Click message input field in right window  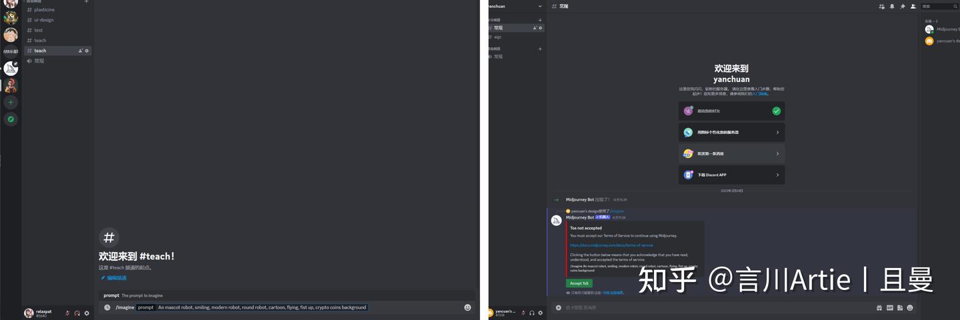717,308
